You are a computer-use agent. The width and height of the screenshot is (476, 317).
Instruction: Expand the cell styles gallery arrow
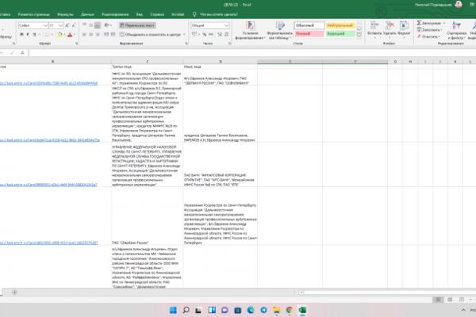359,35
